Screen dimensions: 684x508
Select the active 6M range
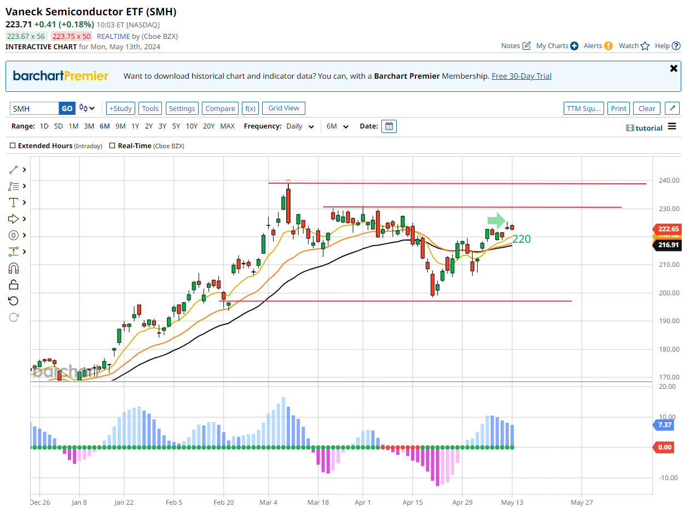point(105,126)
